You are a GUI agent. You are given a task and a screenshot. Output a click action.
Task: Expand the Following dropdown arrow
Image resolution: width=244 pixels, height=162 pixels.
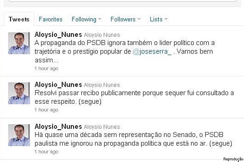pyautogui.click(x=100, y=19)
